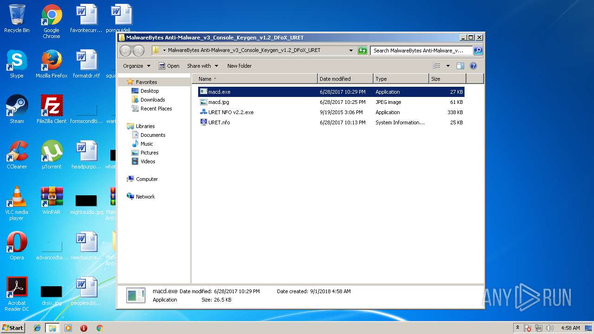The image size is (594, 334).
Task: Open the Recycle Bin desktop icon
Action: point(17,19)
